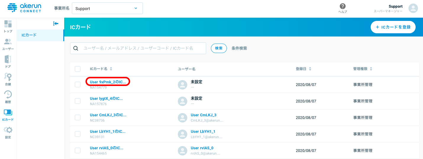
Task: Open the 履歴 history icon
Action: [8, 95]
